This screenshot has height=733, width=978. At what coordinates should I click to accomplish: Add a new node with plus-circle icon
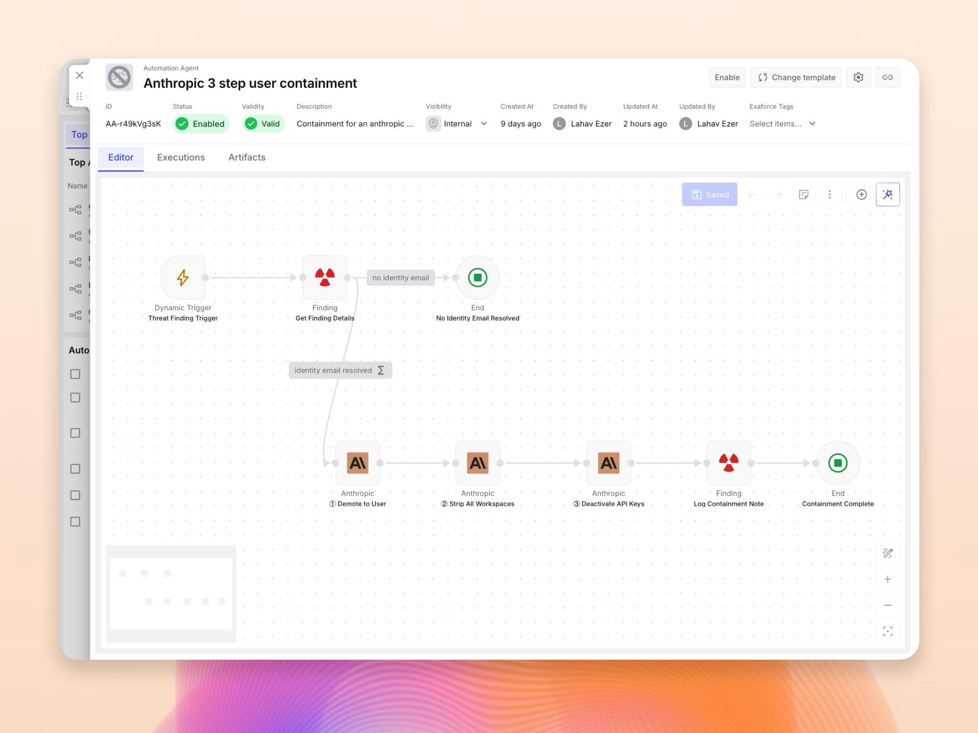(x=861, y=195)
